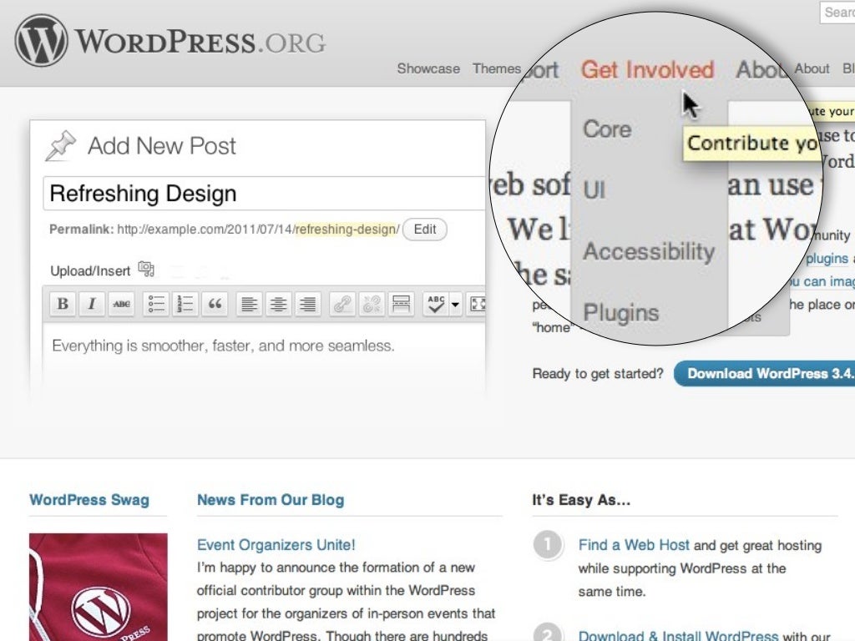Click the blue plugins link in intro text
Screen dimensions: 855x641
click(827, 259)
